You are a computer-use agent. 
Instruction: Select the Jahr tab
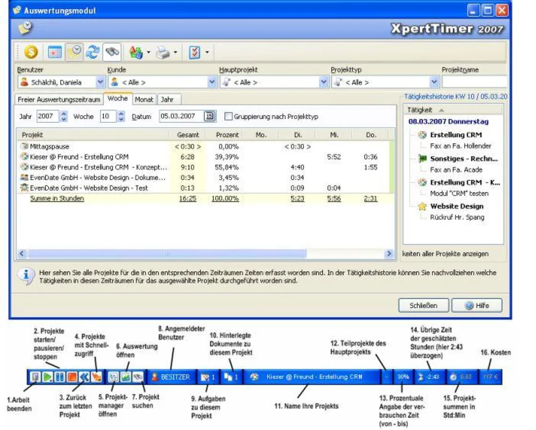click(x=168, y=99)
